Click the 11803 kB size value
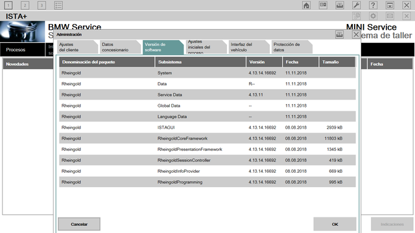The height and width of the screenshot is (233, 415). (333, 139)
